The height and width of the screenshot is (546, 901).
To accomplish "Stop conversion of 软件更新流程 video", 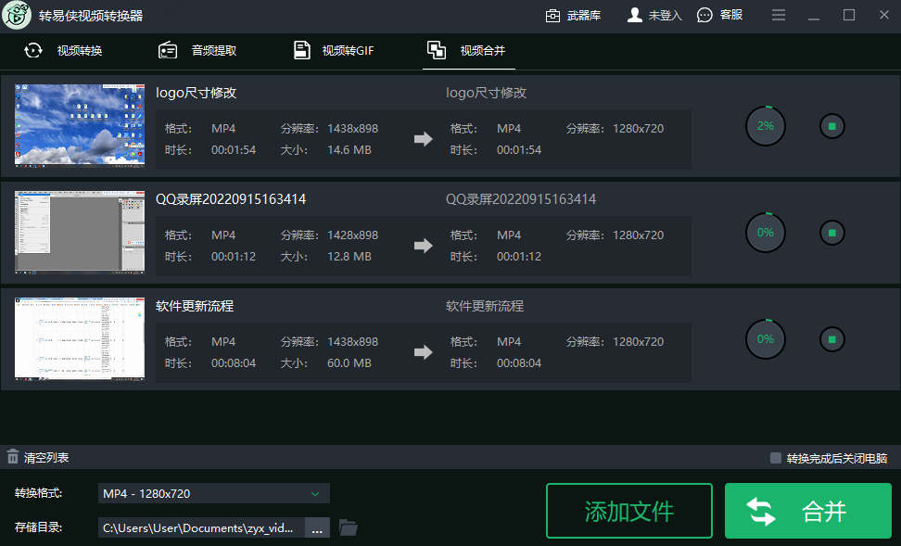I will [x=831, y=339].
